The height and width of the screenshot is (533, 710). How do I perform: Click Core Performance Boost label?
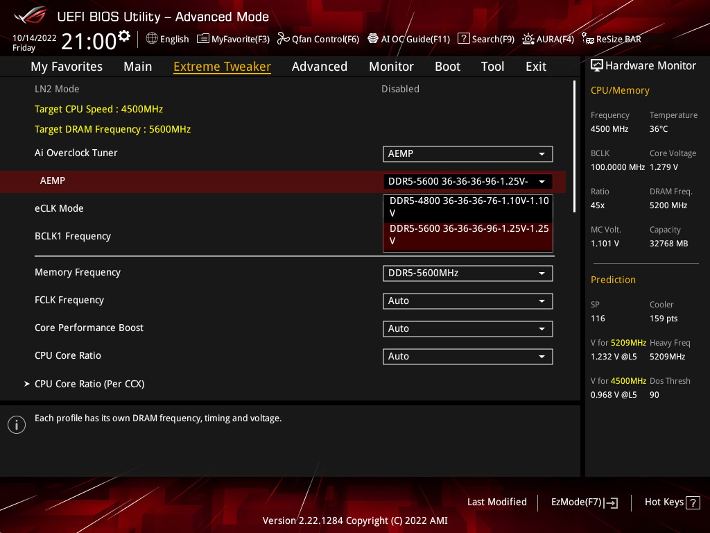point(89,328)
